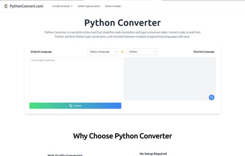The image size is (245, 156).
Task: Focus the original code input area
Action: pos(75,79)
